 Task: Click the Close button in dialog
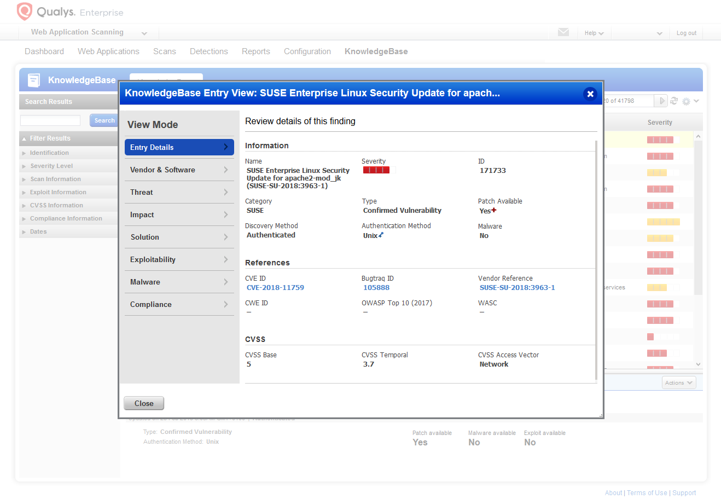(x=144, y=403)
